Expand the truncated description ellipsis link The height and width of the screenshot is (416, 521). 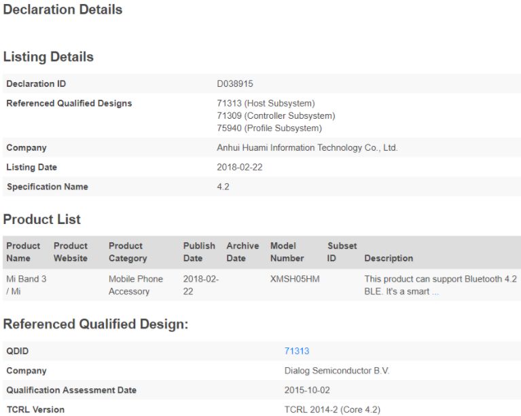(x=435, y=292)
